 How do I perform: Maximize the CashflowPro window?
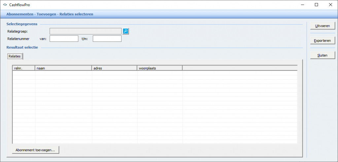pos(317,5)
